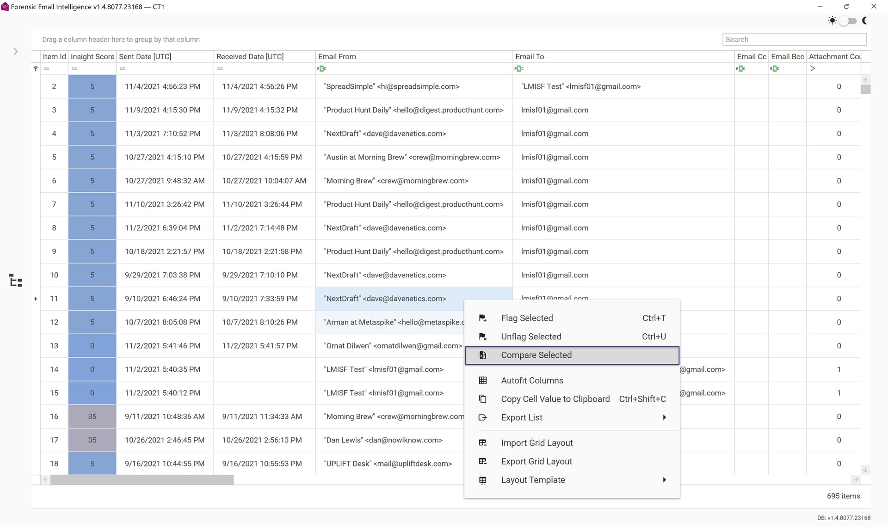888x527 pixels.
Task: Click the Import Grid Layout icon
Action: click(482, 443)
